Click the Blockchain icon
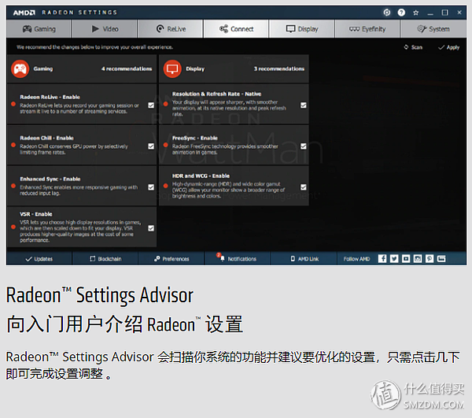Screen dimensions: 472x418 (92, 259)
